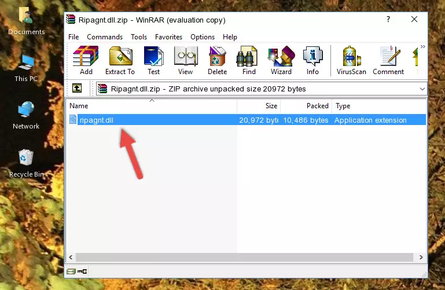This screenshot has width=445, height=290.
Task: Run the Test archive tool
Action: 153,60
